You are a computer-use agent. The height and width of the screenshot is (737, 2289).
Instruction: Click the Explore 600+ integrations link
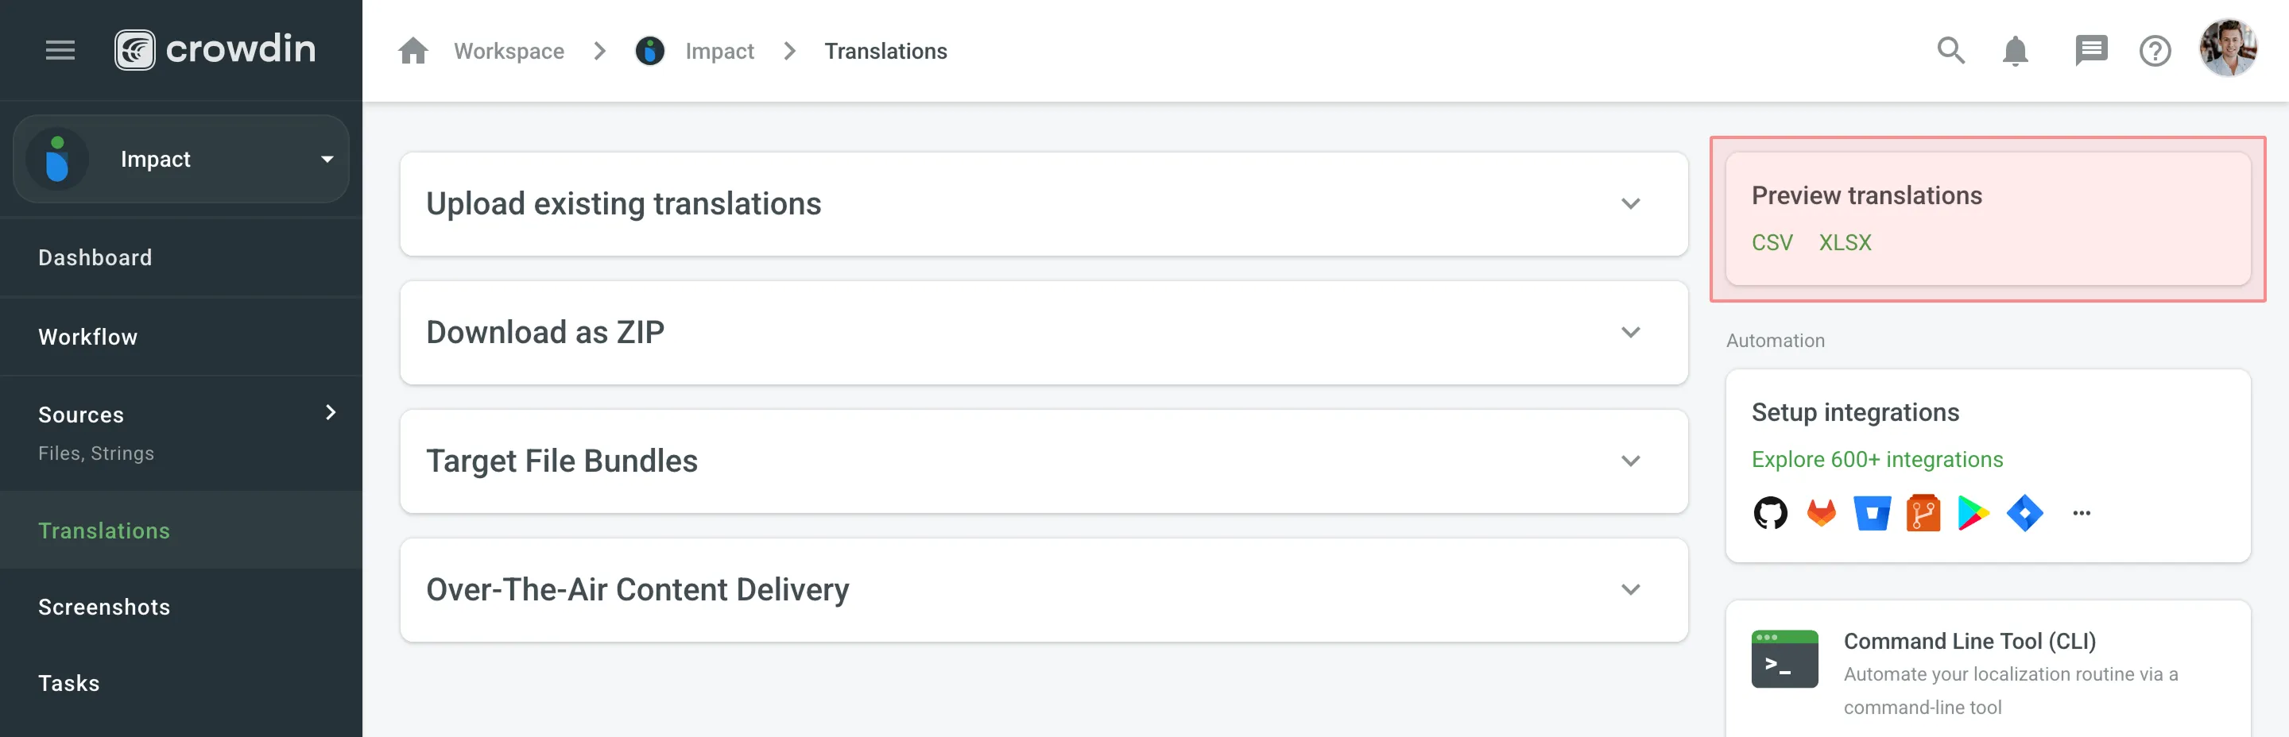pos(1877,460)
